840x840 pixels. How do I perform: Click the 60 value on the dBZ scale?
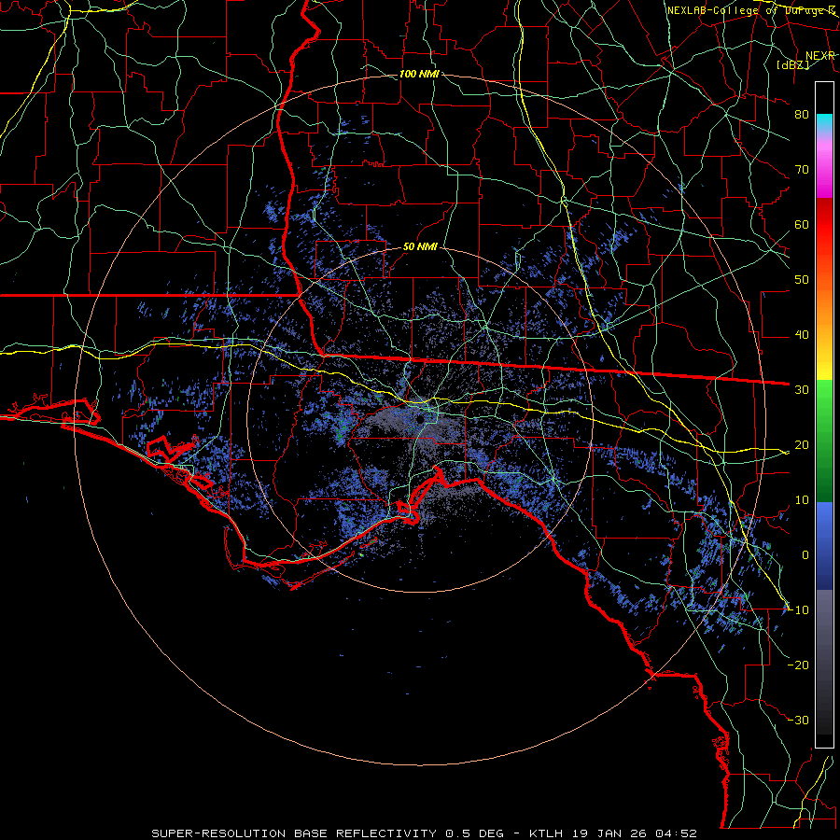802,224
